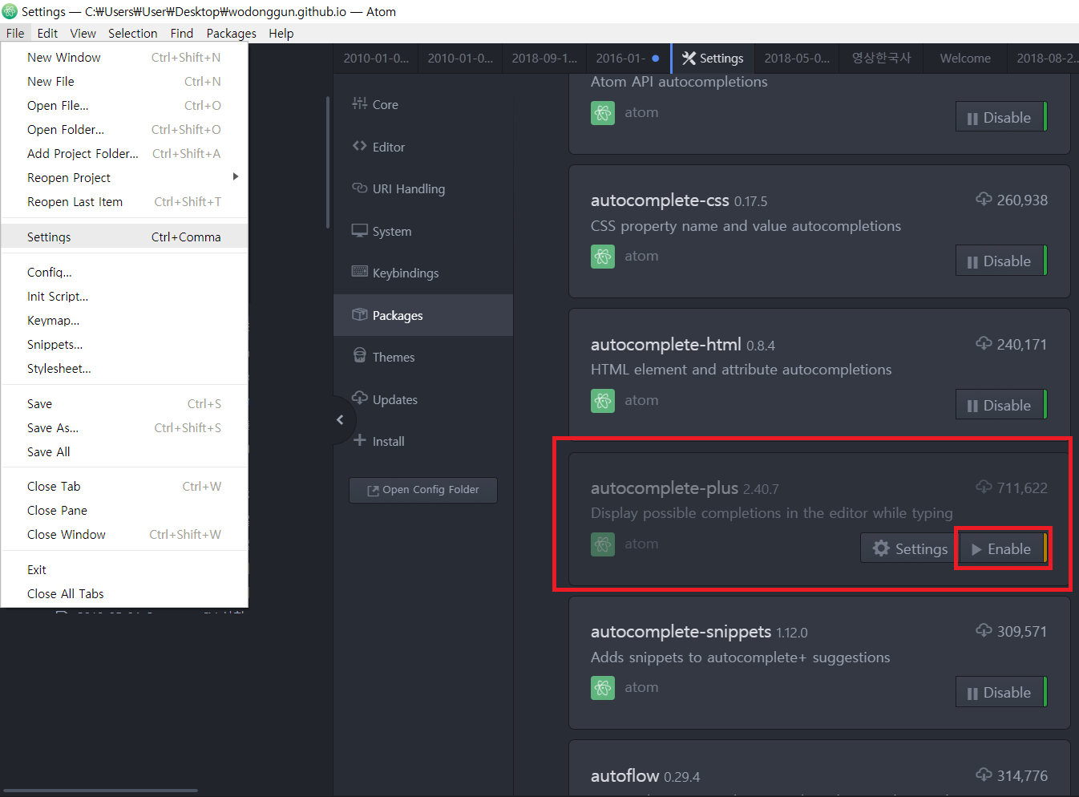
Task: Disable the autocomplete-html package
Action: (x=1000, y=405)
